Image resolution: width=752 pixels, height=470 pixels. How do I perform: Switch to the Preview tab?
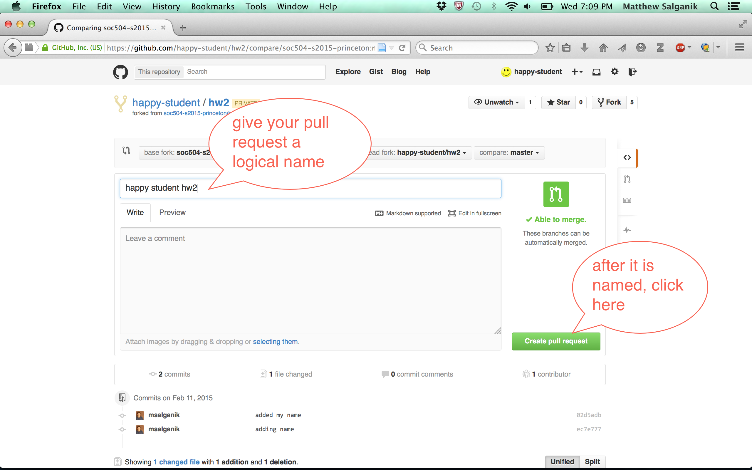172,213
